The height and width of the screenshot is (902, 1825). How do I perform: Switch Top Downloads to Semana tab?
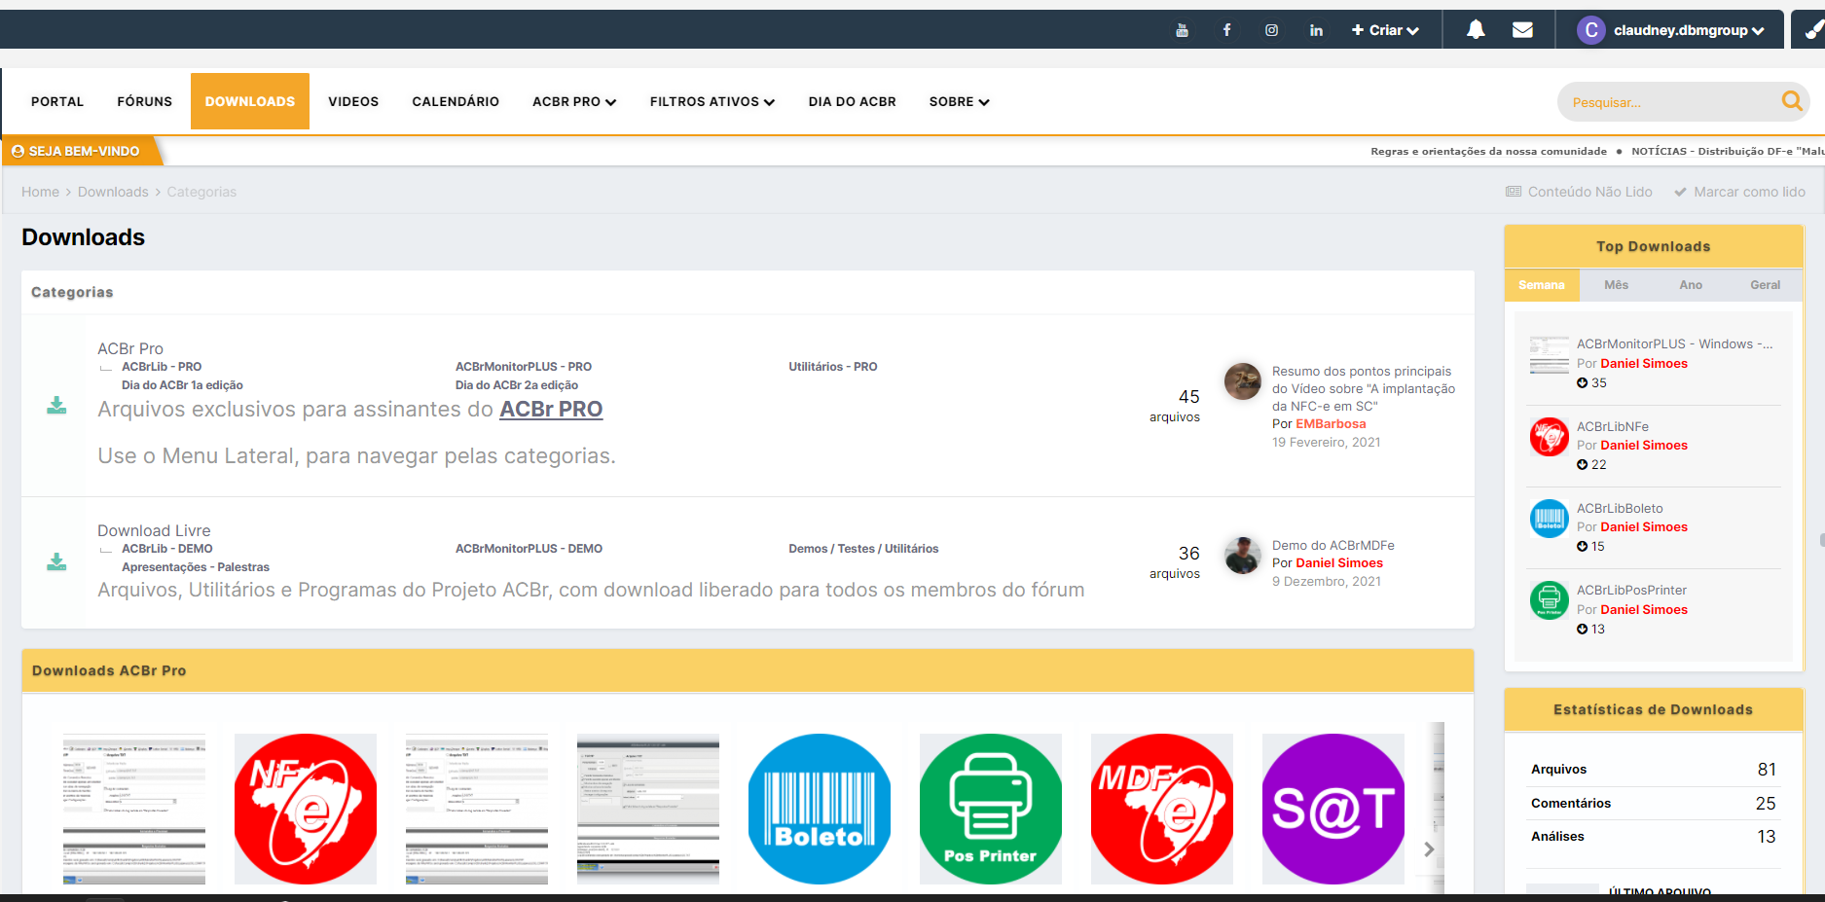tap(1542, 285)
